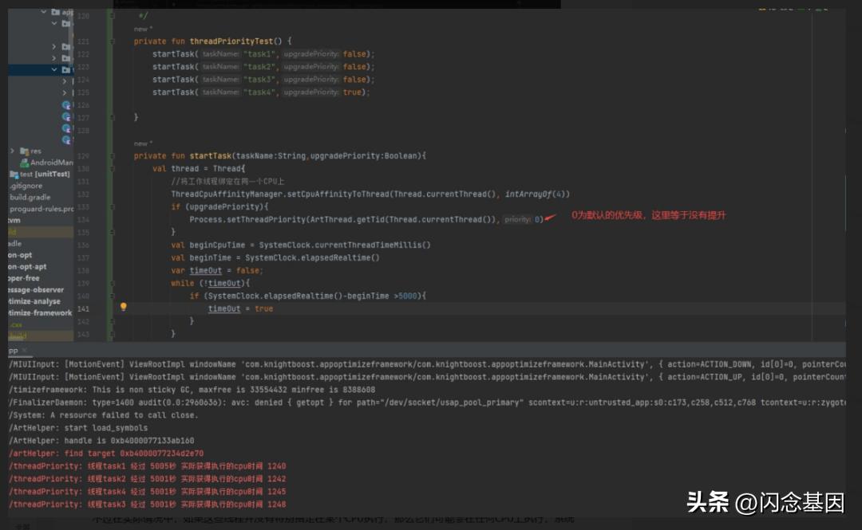
Task: Select the app tab in run panel
Action: 12,350
